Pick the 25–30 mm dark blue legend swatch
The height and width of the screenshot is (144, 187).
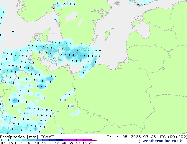tap(60, 140)
